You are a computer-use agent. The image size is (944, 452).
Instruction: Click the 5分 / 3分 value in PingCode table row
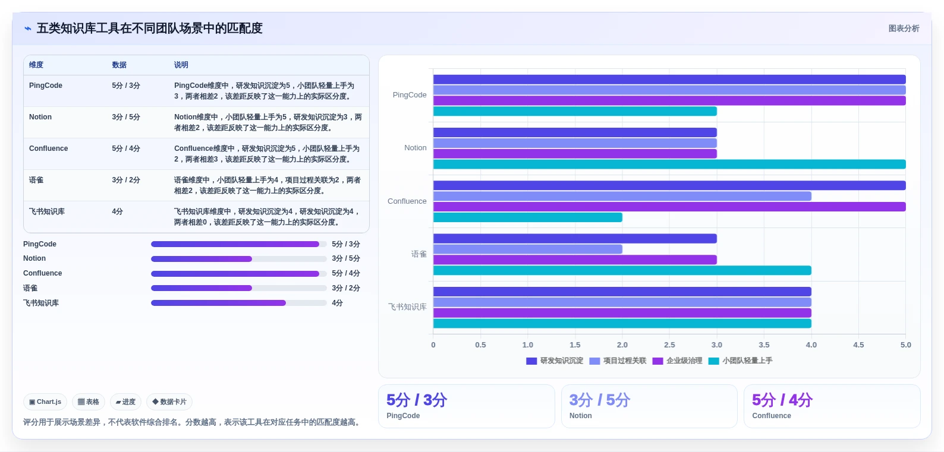(x=126, y=86)
